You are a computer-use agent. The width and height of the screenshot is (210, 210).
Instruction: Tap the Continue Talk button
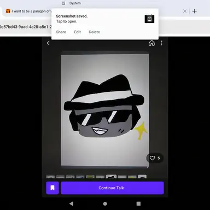pyautogui.click(x=112, y=188)
